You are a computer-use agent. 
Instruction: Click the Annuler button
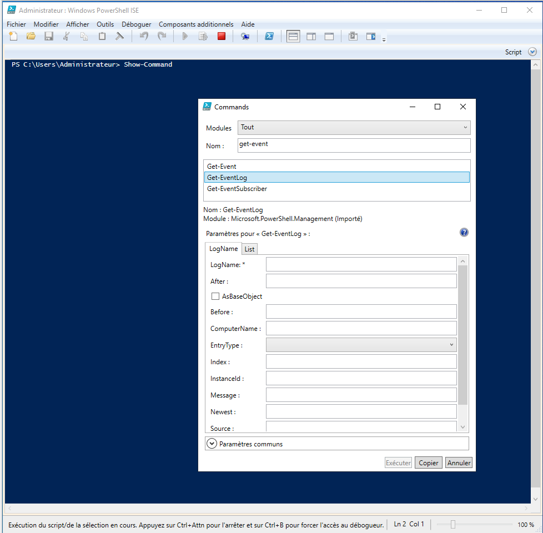459,462
